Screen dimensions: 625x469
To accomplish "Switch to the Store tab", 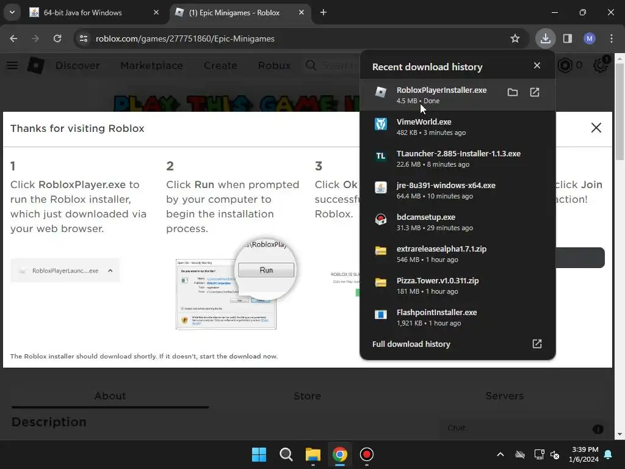I will pos(308,396).
